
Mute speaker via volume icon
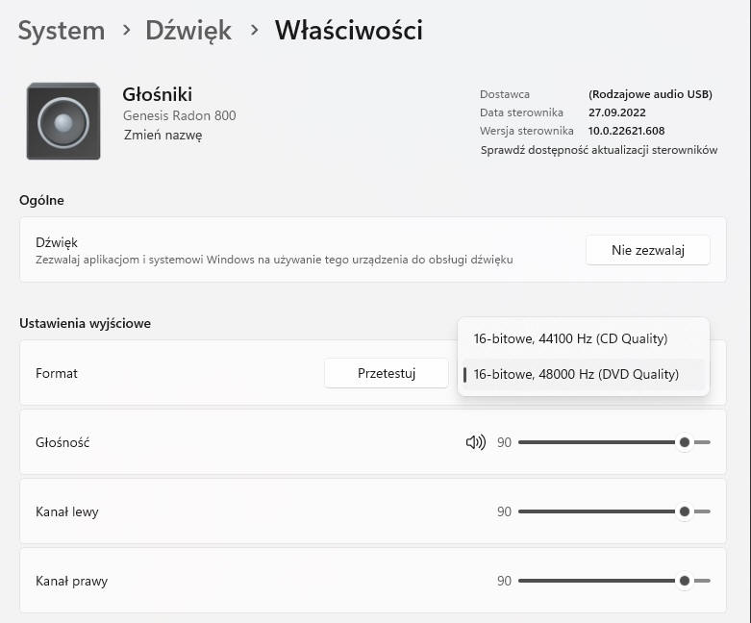pyautogui.click(x=476, y=442)
